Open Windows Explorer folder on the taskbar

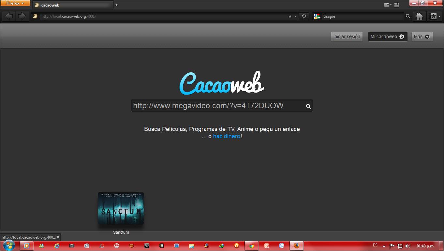click(192, 246)
